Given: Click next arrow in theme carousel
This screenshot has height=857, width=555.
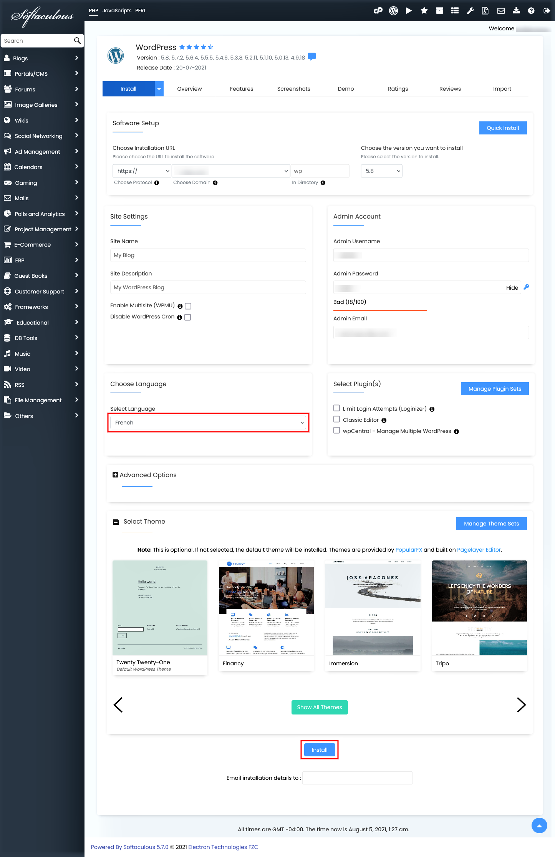Looking at the screenshot, I should (521, 705).
